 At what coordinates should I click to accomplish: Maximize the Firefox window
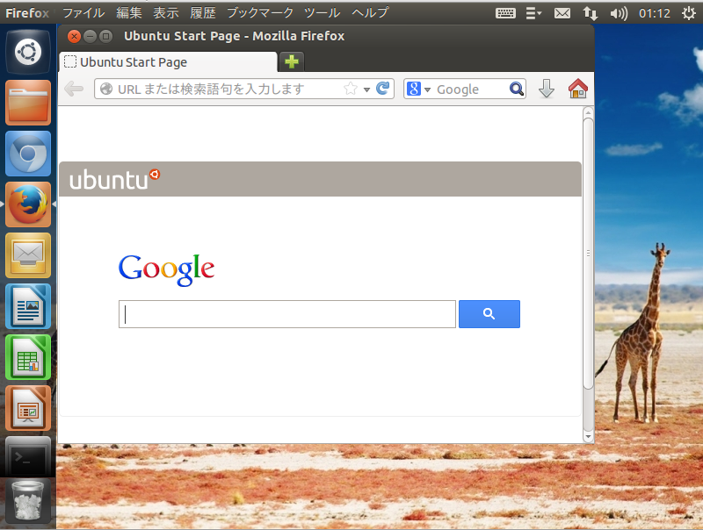coord(105,36)
